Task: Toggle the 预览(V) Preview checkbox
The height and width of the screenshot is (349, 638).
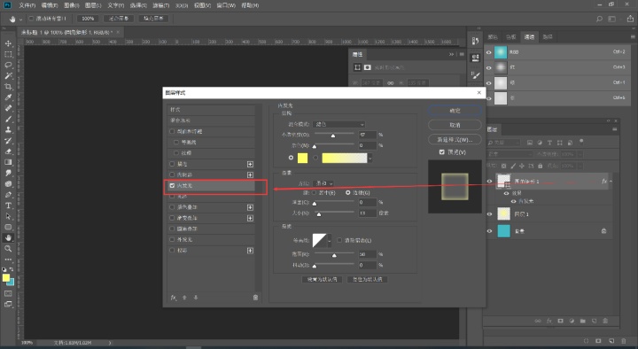Action: click(442, 152)
